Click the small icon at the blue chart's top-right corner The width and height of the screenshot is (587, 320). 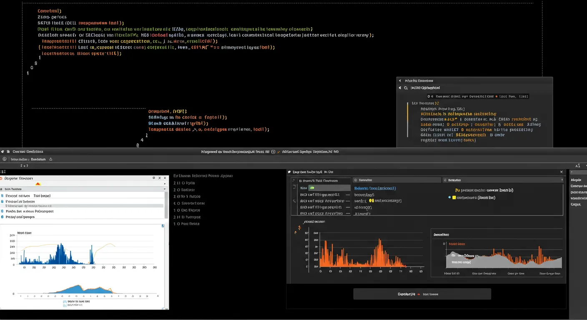(163, 226)
